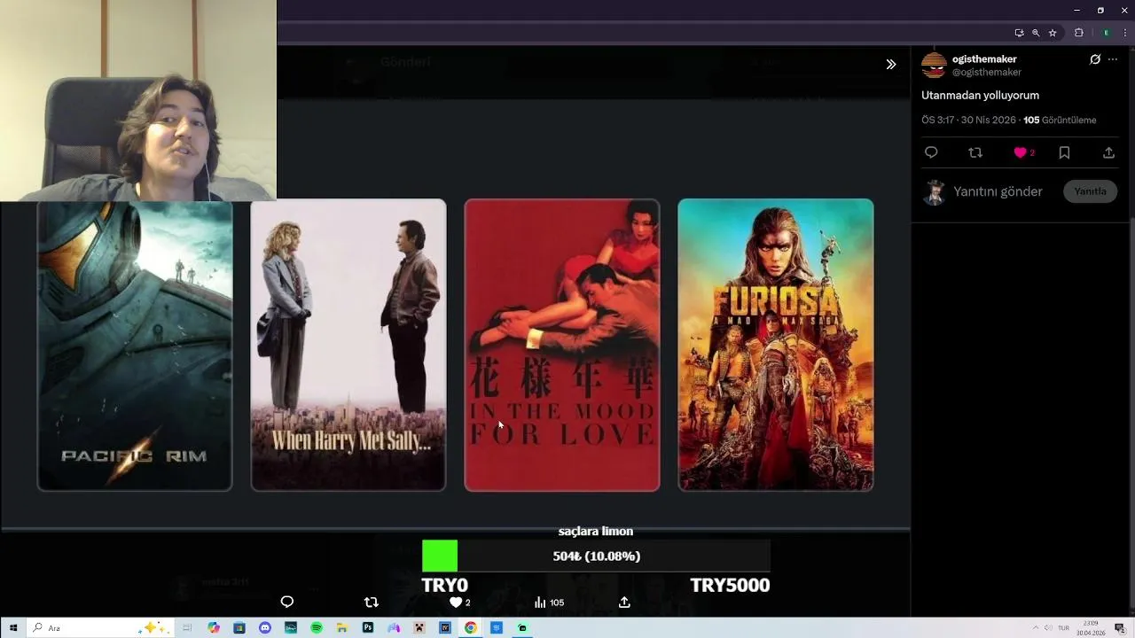Open File Explorer from the taskbar

coord(342,628)
